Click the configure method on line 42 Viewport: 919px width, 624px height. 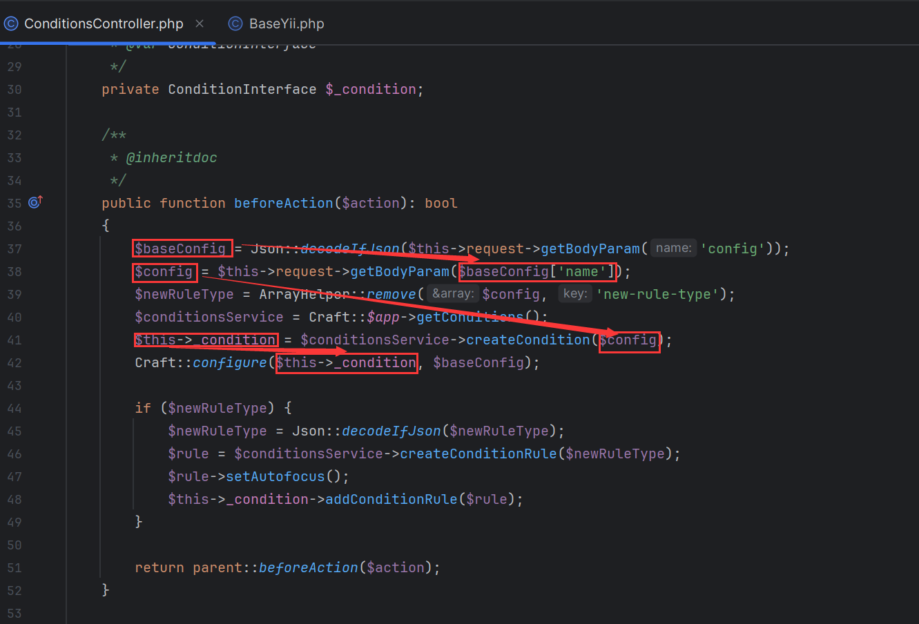coord(230,362)
